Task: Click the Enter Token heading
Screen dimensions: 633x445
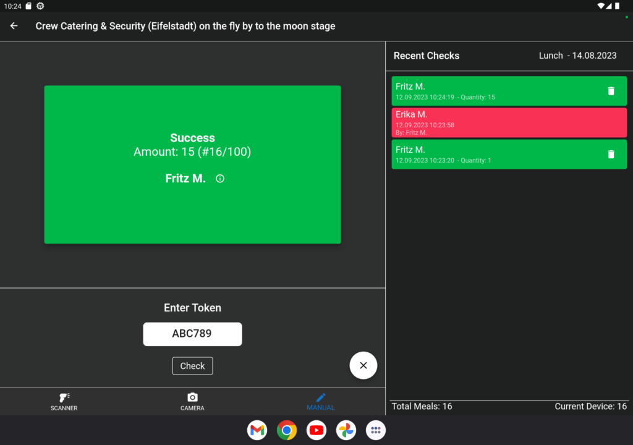Action: (193, 308)
